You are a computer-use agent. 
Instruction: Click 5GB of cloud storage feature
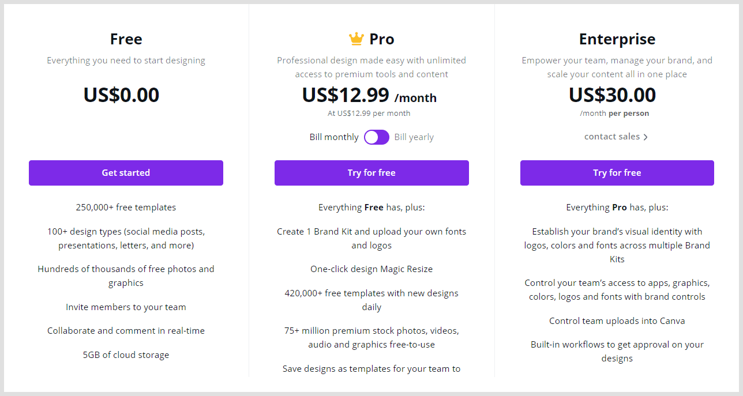pyautogui.click(x=126, y=355)
